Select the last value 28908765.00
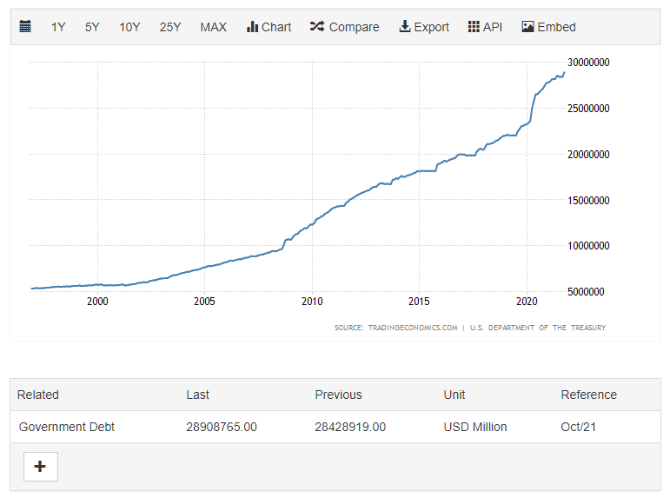 point(222,427)
